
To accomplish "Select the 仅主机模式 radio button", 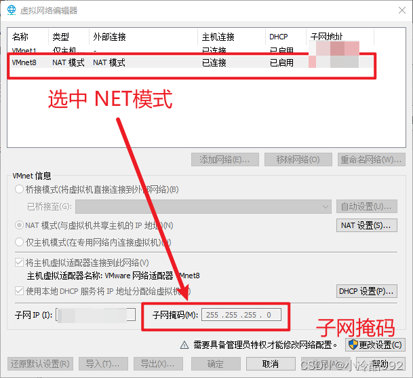I will (x=19, y=242).
